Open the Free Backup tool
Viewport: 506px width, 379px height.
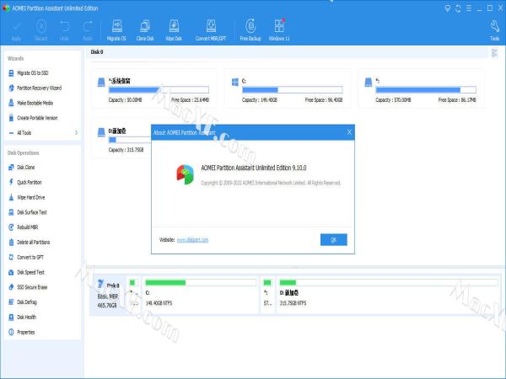[x=250, y=31]
